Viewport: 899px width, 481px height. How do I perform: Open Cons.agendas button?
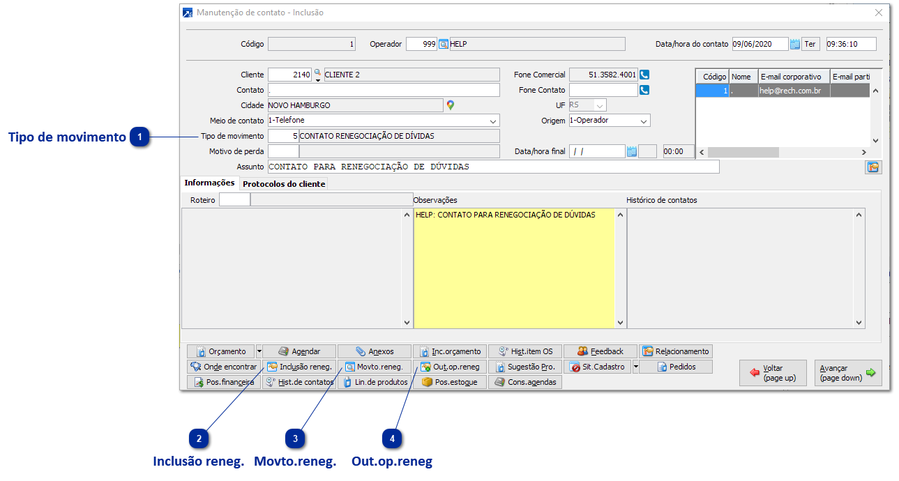pos(525,382)
